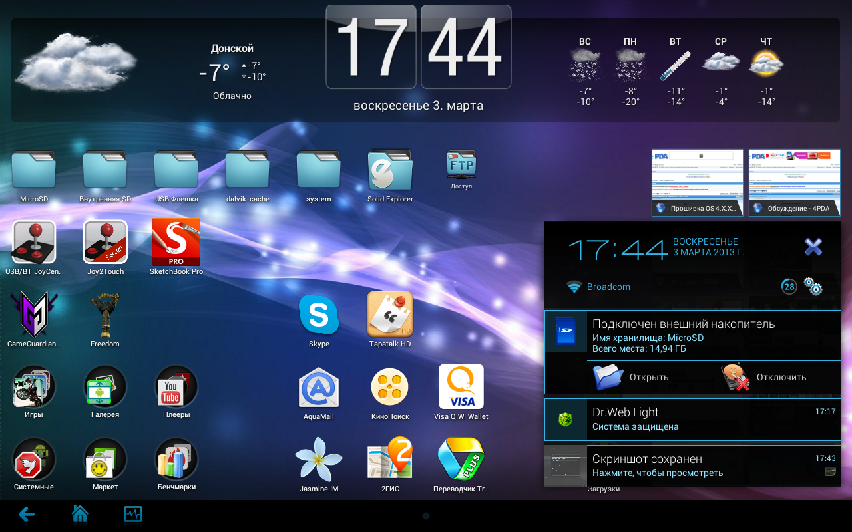Open the КиноПоиск app
Viewport: 852px width, 532px height.
(390, 388)
